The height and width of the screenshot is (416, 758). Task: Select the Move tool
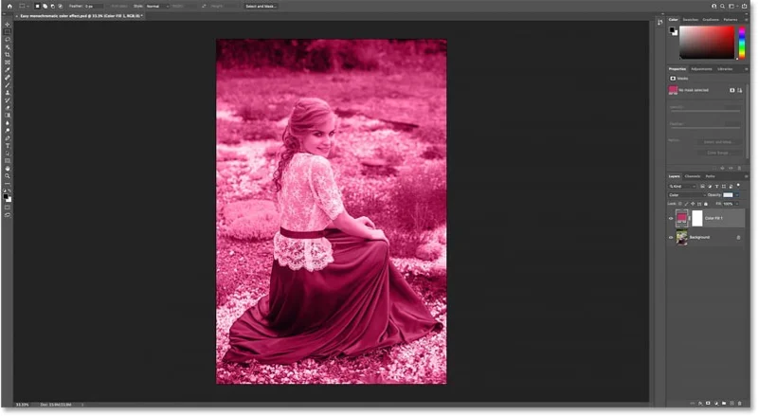pos(8,25)
